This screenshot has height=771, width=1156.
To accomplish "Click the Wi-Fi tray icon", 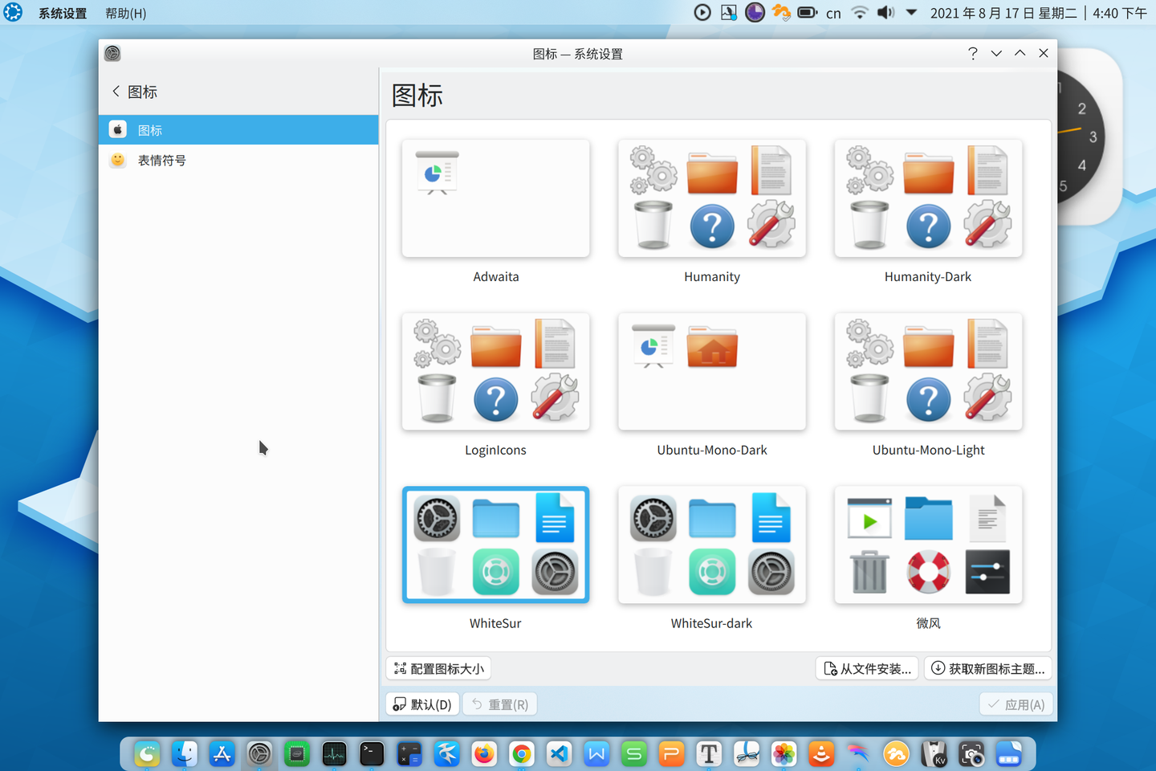I will pos(860,12).
